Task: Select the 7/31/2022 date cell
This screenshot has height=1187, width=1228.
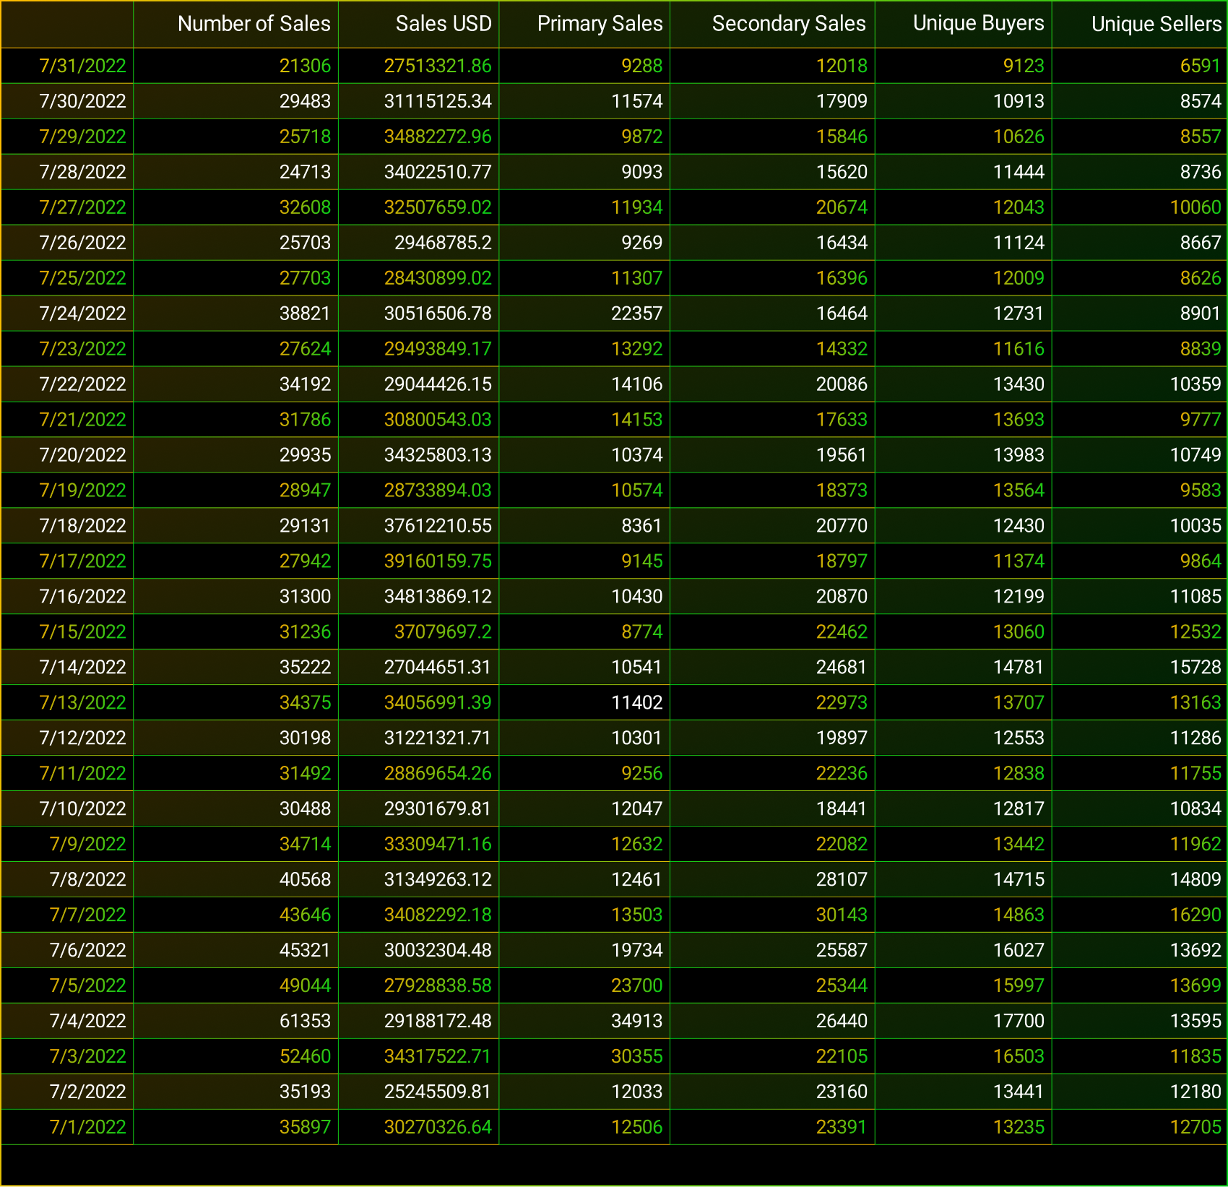Action: click(x=67, y=66)
